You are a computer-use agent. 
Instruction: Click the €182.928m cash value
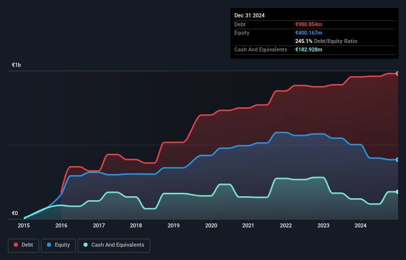309,49
